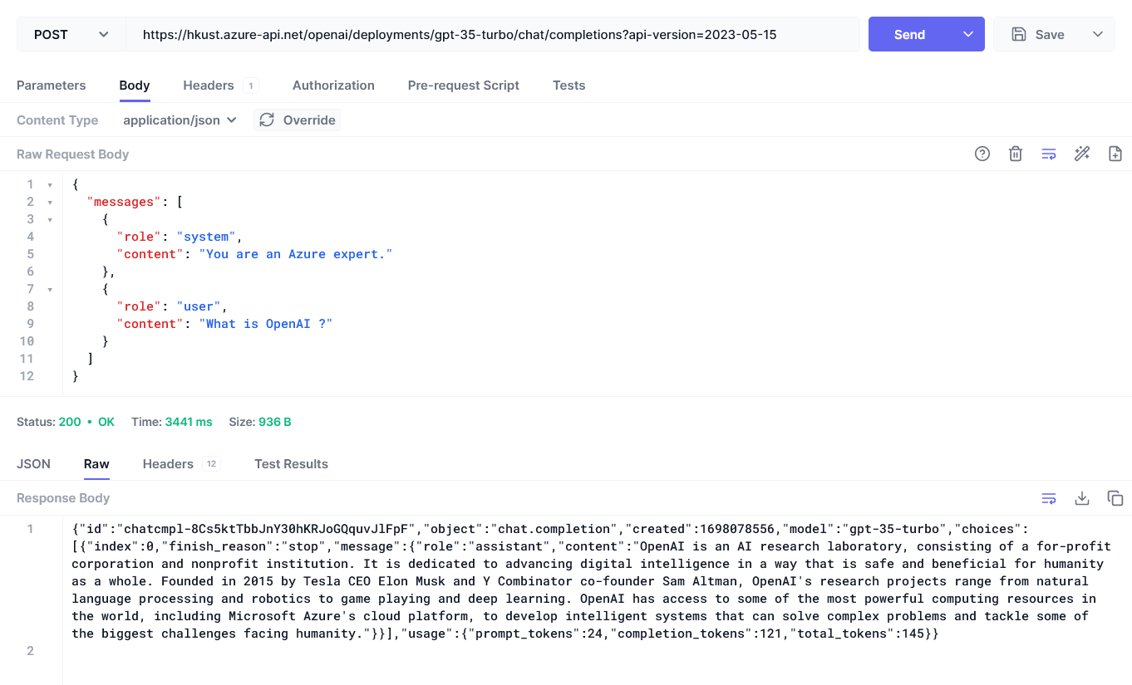Open the raw body help tooltip

click(982, 154)
